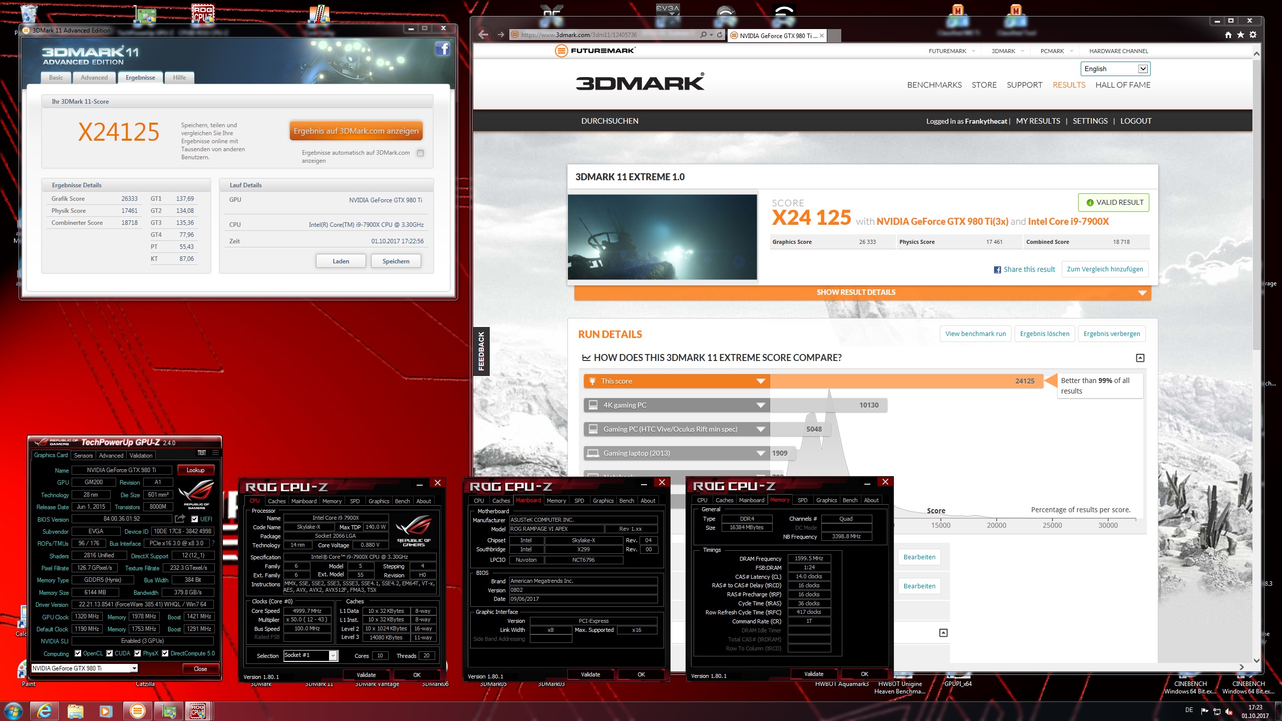Open the browser home icon
This screenshot has width=1282, height=721.
tap(1228, 35)
